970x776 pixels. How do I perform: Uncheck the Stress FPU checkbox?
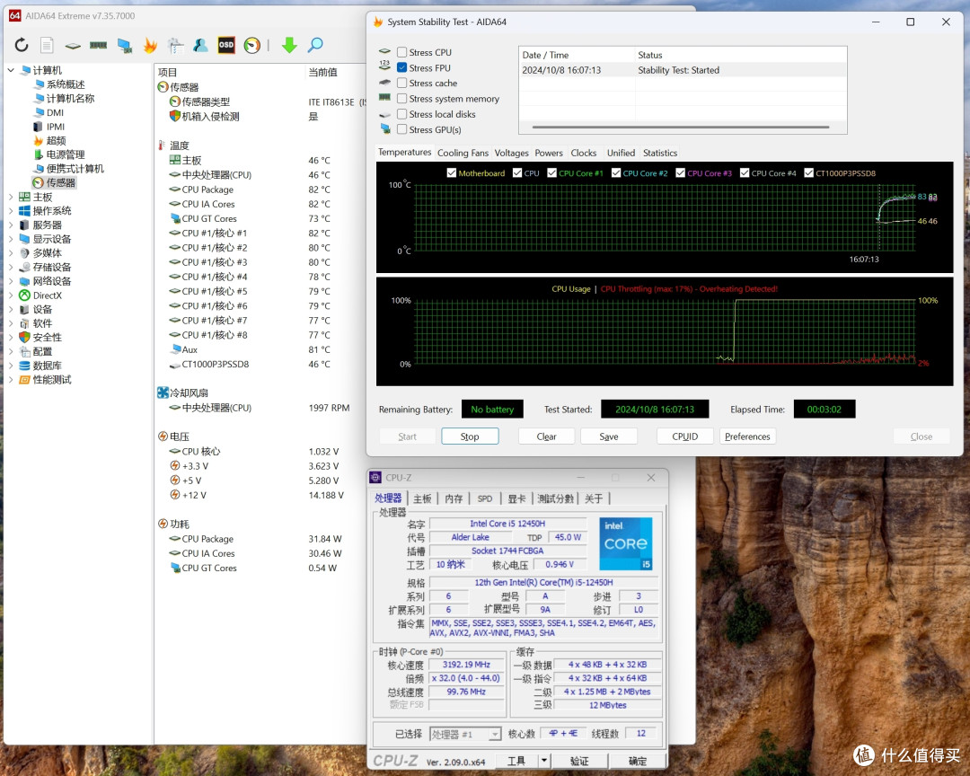(x=402, y=68)
